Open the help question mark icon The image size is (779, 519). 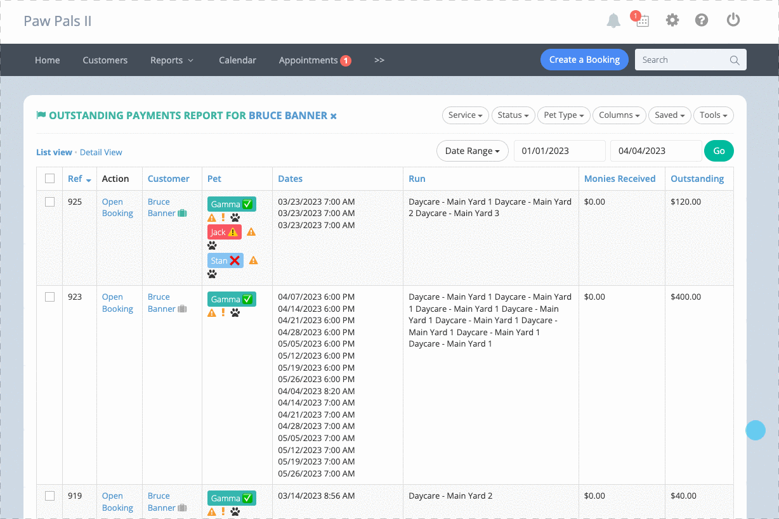[702, 20]
